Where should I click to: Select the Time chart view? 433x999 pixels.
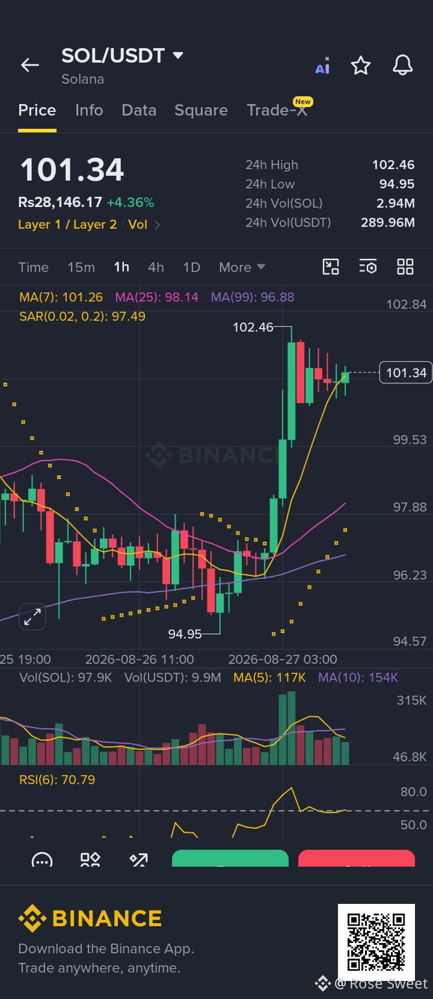click(33, 267)
